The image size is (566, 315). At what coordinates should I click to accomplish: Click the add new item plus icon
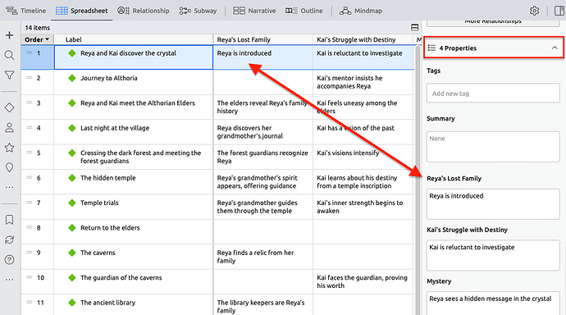click(9, 35)
